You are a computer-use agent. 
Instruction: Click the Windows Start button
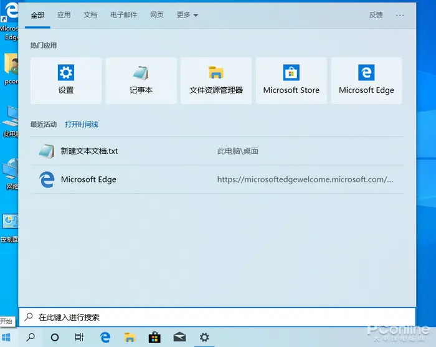[x=6, y=338]
